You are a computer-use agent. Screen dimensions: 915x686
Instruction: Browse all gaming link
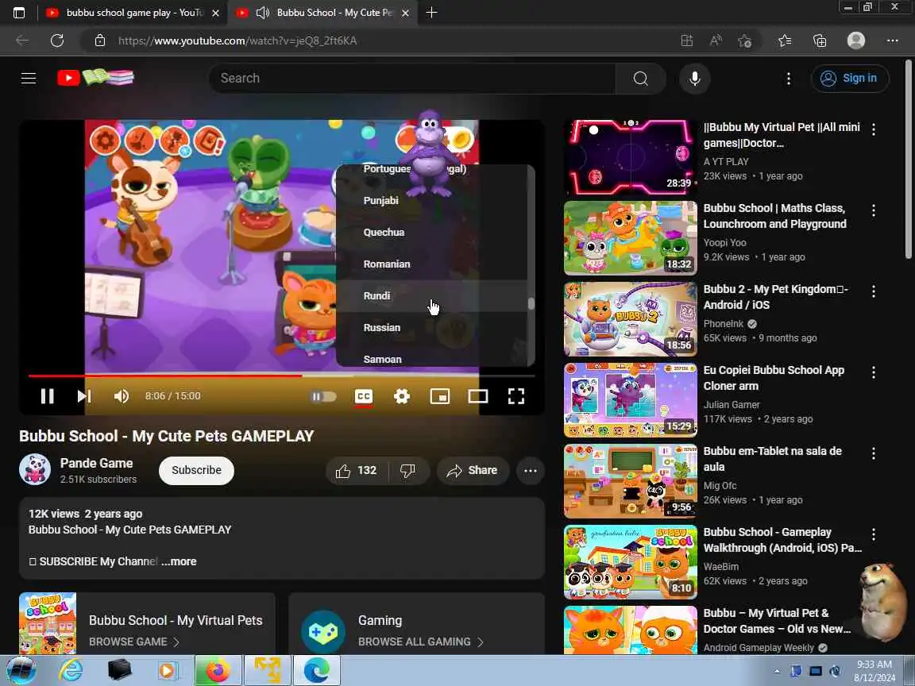417,624
